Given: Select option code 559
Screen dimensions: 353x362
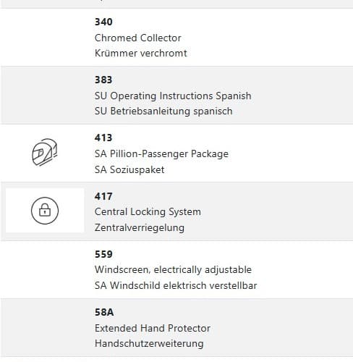Looking at the screenshot, I should click(103, 254).
